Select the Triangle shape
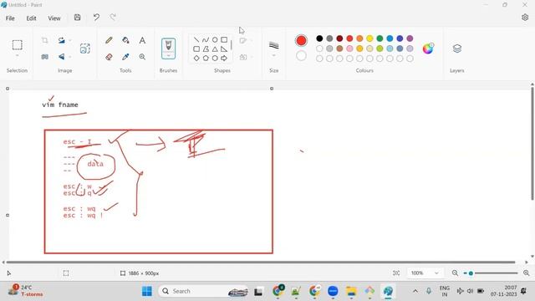Viewport: 535px width, 301px height. [215, 49]
